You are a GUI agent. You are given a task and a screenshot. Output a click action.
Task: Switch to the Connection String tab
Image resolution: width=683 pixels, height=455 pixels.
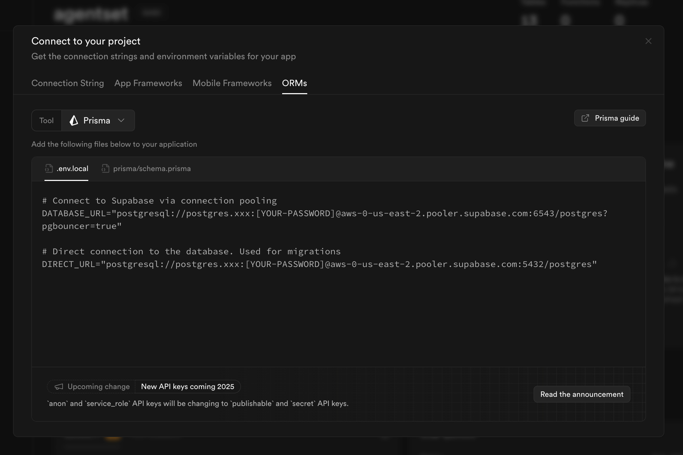pos(67,83)
